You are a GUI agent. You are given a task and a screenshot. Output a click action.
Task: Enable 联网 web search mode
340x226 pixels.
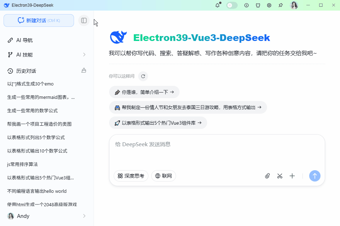coord(163,176)
